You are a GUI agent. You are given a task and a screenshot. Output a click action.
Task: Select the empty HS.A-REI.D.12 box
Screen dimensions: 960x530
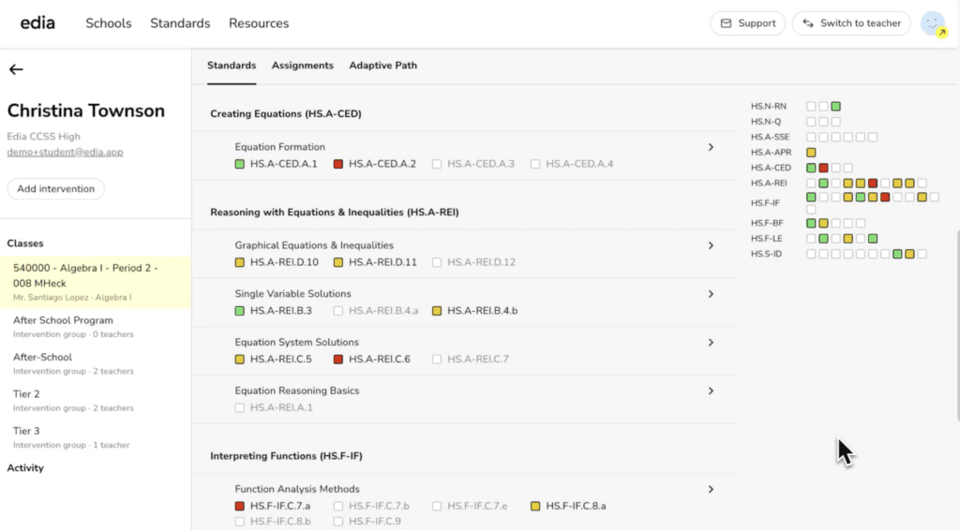coord(437,262)
